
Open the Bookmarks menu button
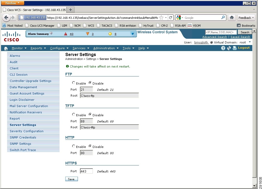tap(246, 25)
